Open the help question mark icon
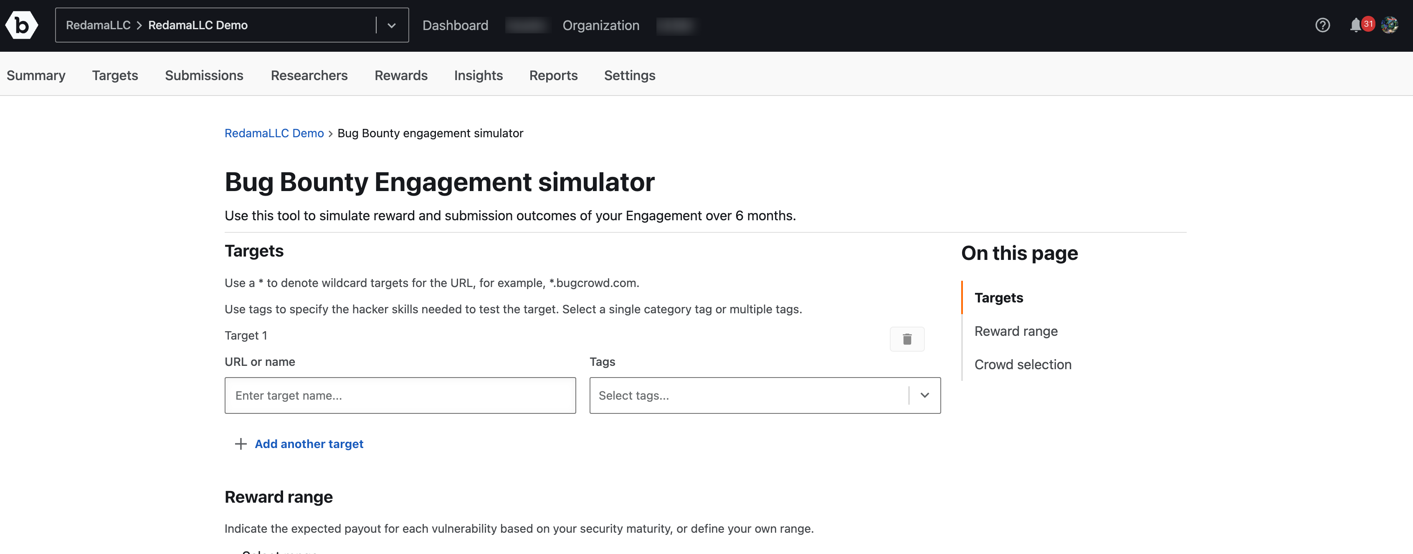The height and width of the screenshot is (554, 1413). tap(1322, 25)
